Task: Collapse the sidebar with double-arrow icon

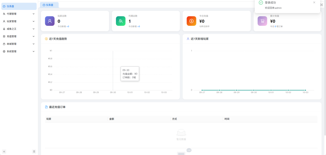Action: tap(4, 151)
